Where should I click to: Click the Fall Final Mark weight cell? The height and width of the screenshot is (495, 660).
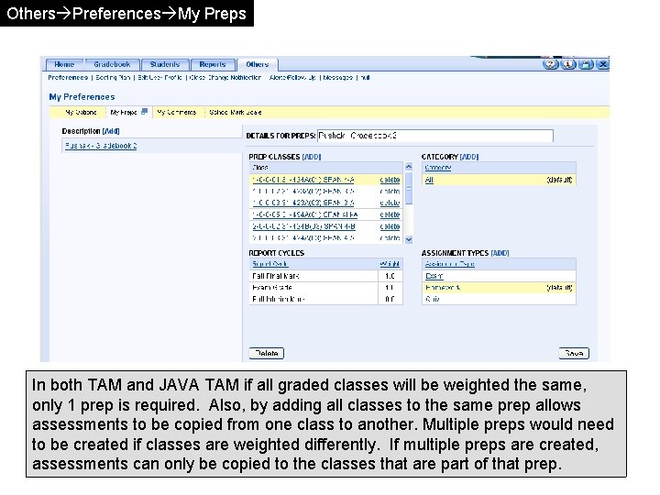[390, 276]
